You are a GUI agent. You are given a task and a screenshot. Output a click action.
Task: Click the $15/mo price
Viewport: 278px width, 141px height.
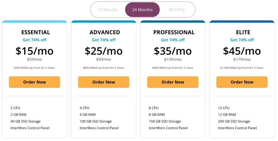pos(35,51)
